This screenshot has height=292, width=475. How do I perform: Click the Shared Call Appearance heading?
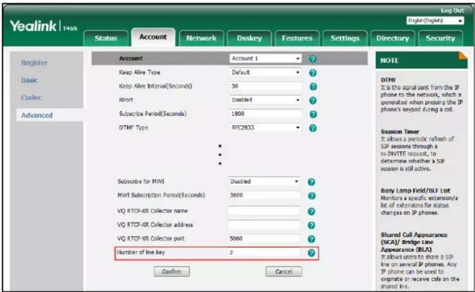pyautogui.click(x=414, y=242)
